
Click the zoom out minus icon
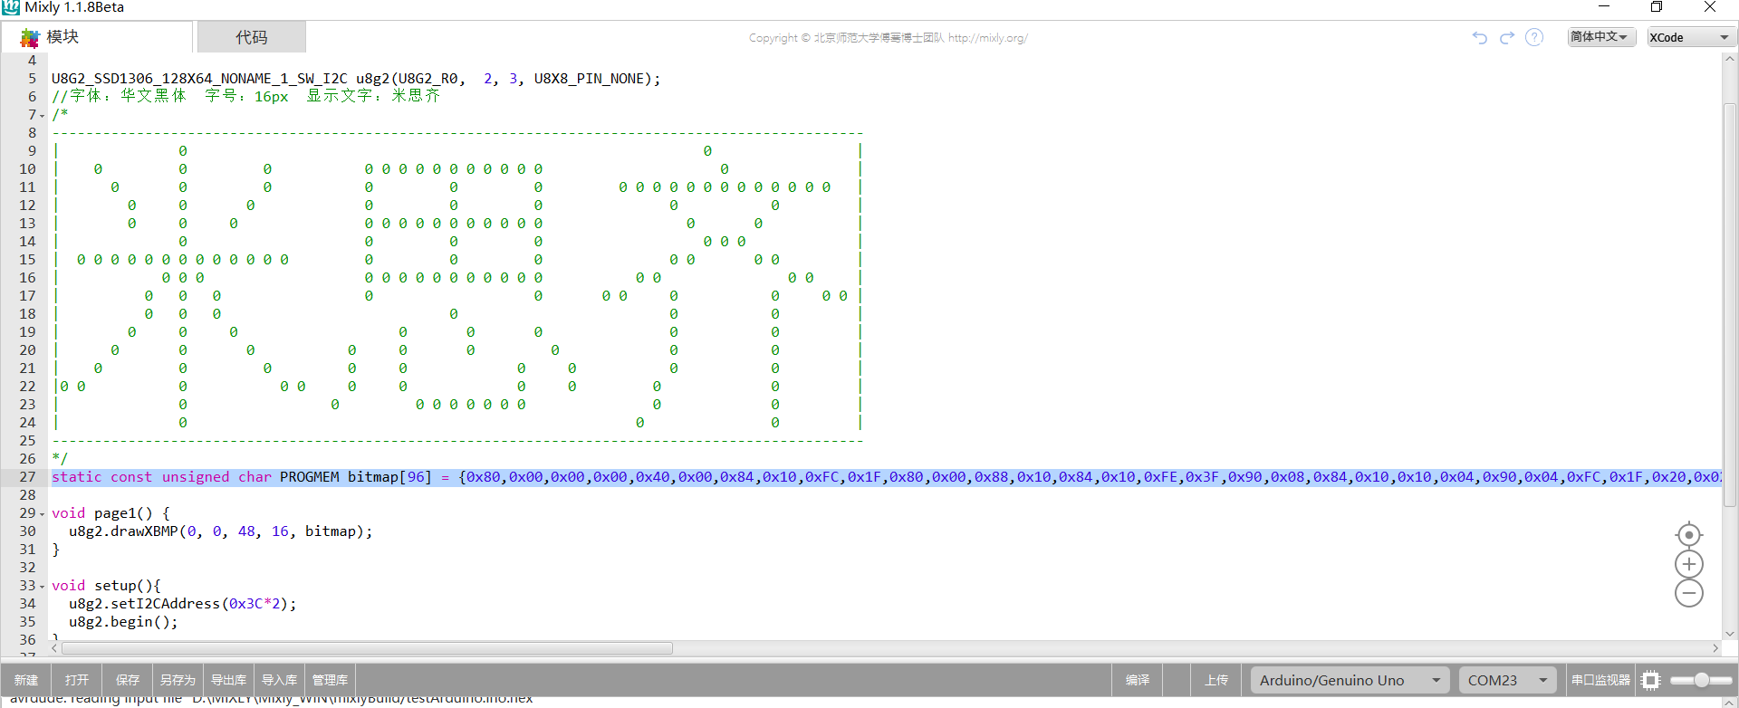point(1689,593)
